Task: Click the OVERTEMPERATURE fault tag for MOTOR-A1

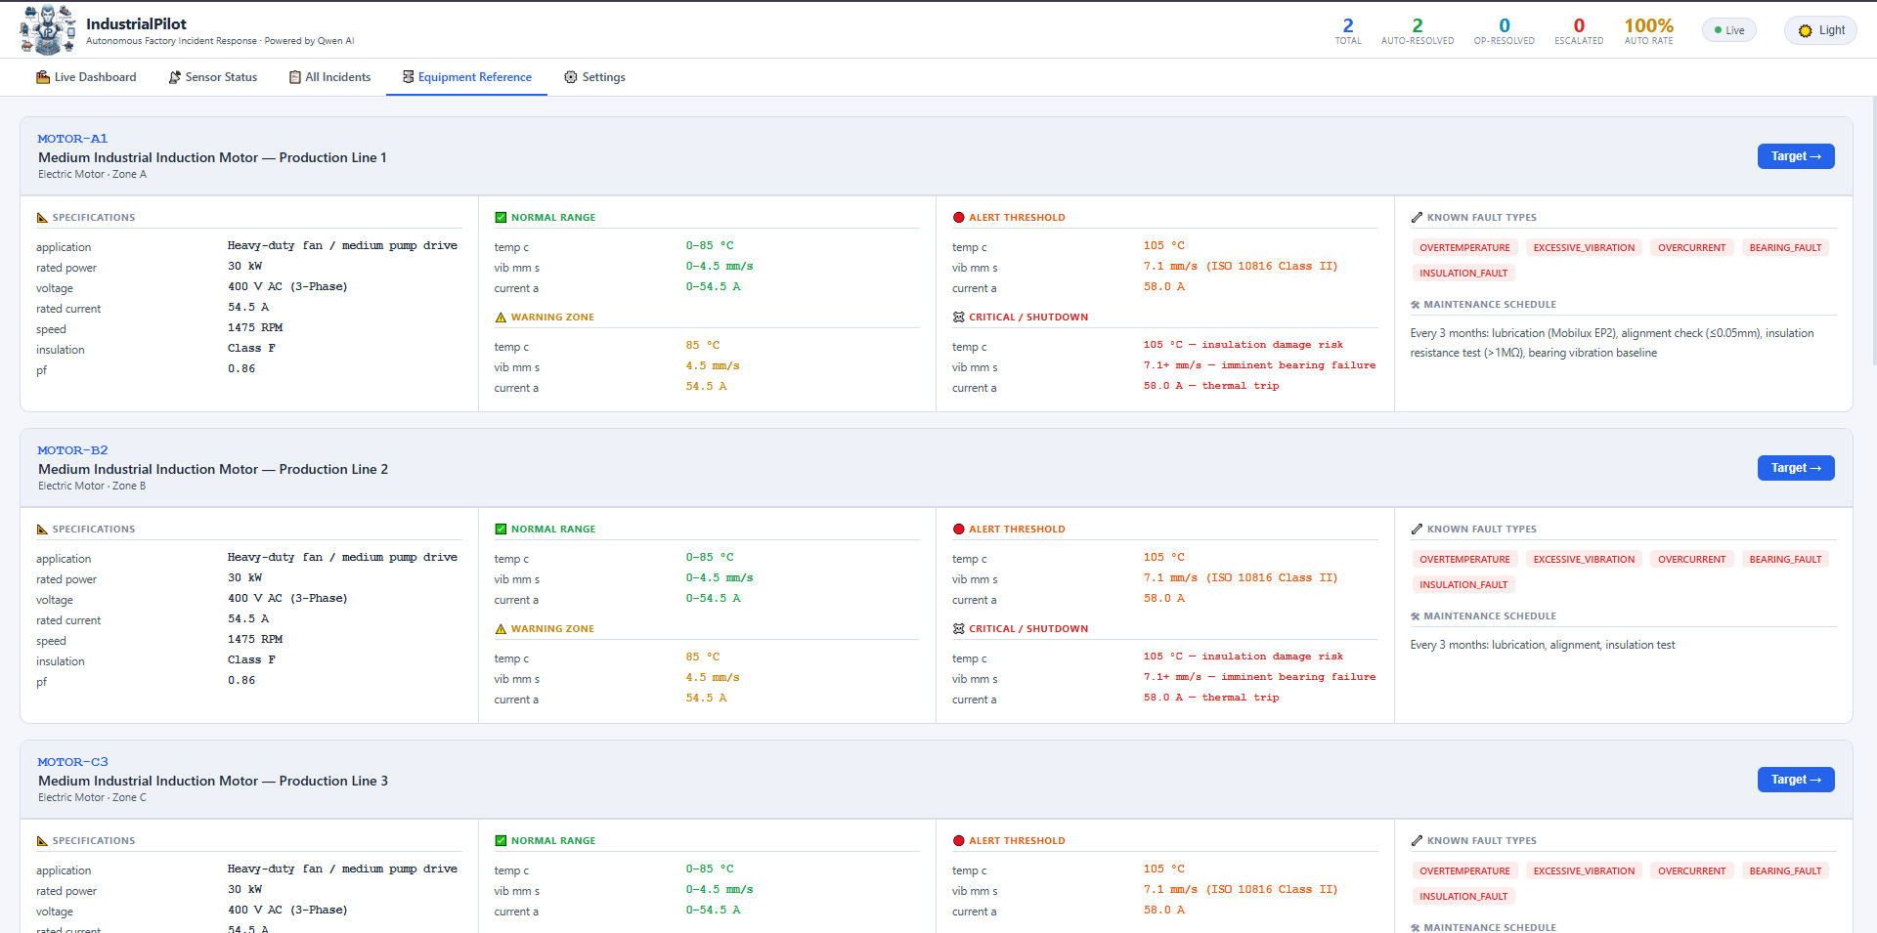Action: click(1464, 248)
